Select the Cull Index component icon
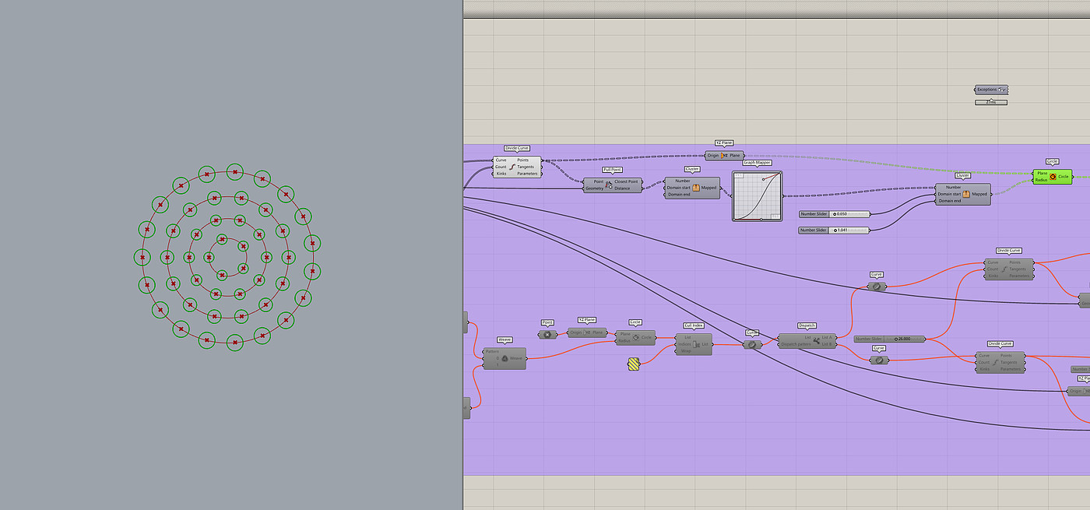Screen dimensions: 1090x510 [697, 343]
